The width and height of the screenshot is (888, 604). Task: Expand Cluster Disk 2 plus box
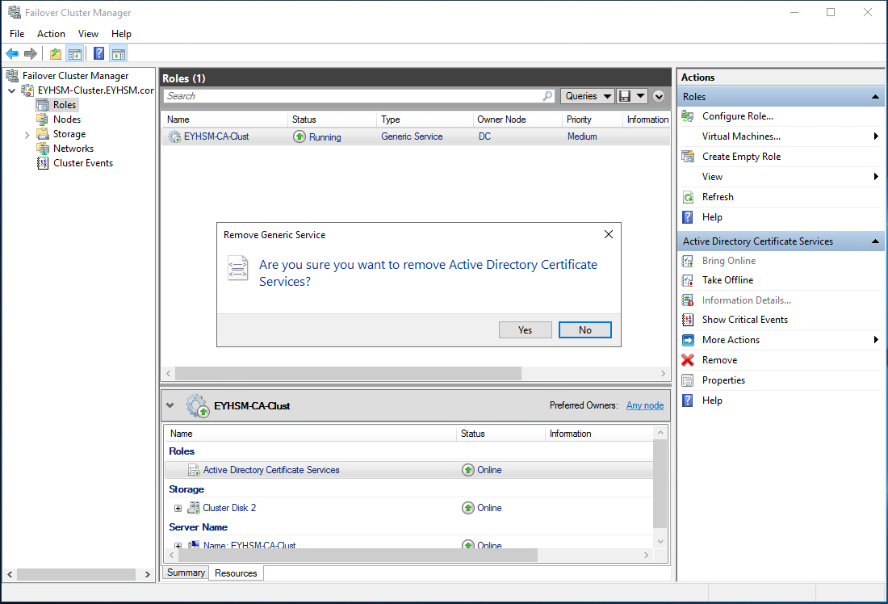pyautogui.click(x=178, y=508)
